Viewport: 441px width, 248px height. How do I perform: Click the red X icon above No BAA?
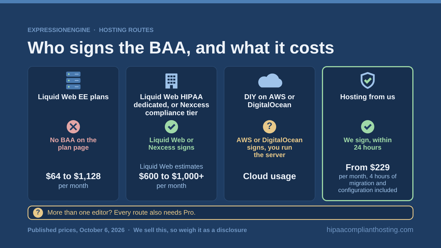[x=73, y=127]
